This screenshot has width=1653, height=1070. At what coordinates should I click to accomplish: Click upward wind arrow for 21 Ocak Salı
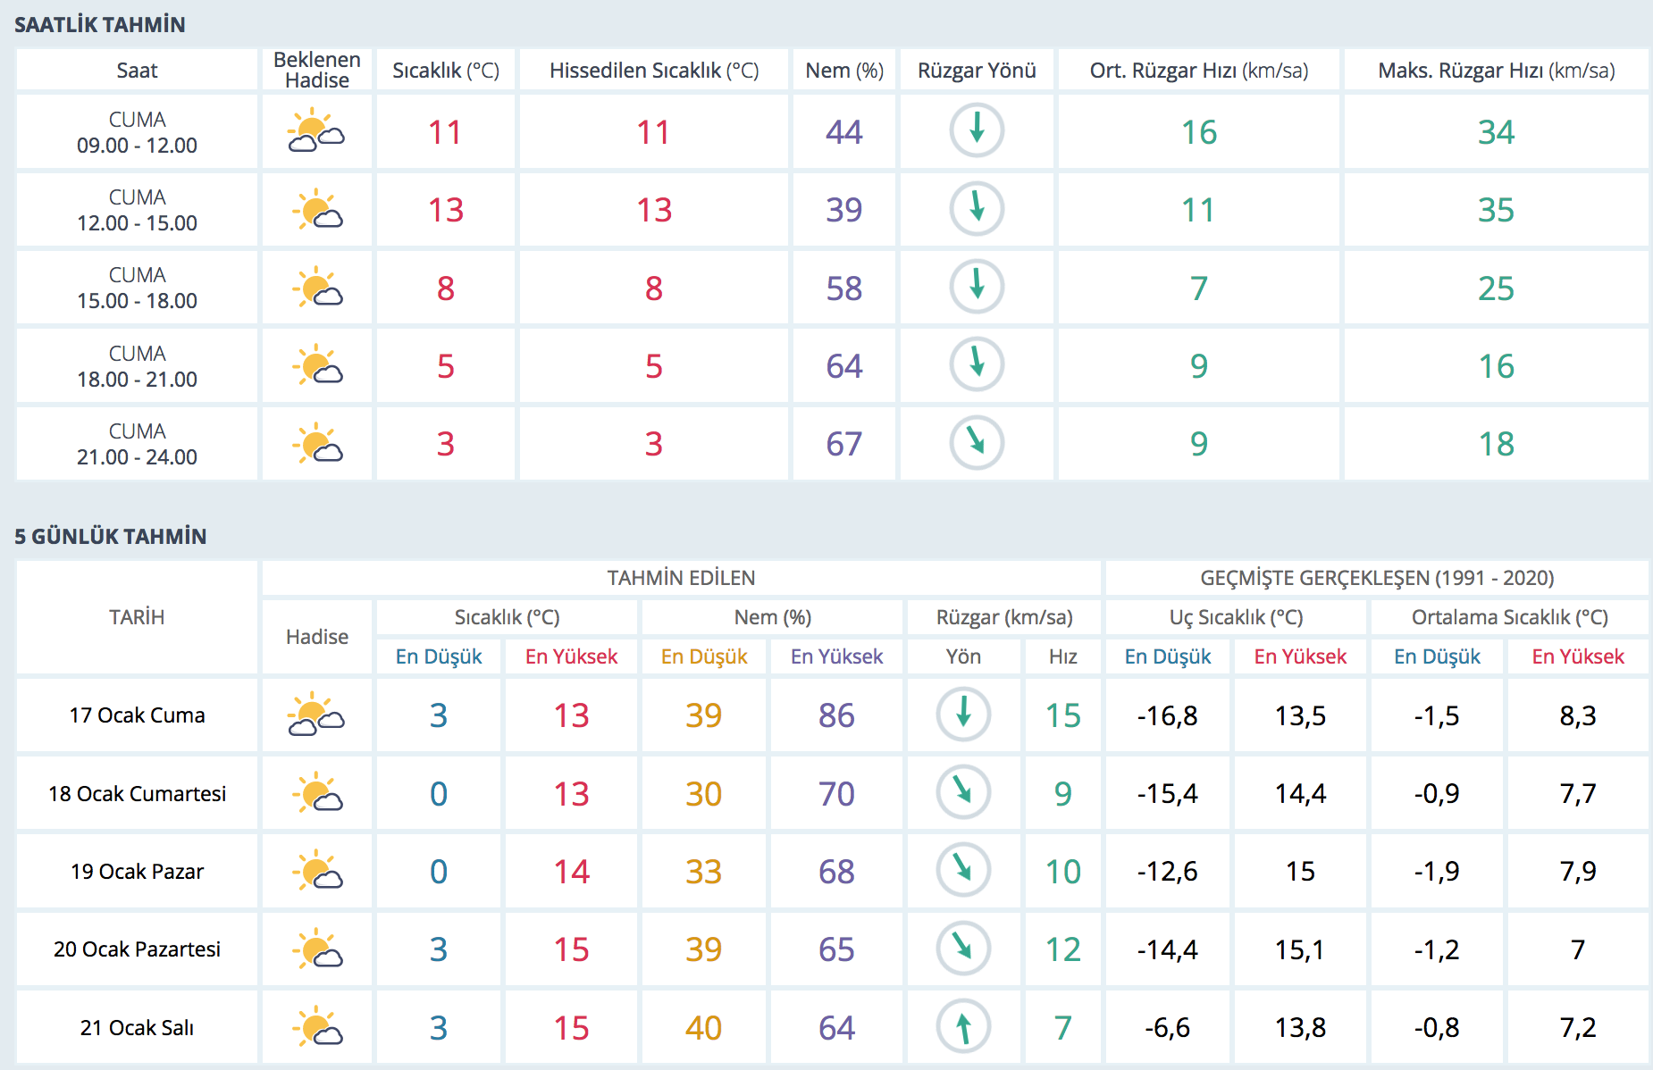(x=962, y=1027)
